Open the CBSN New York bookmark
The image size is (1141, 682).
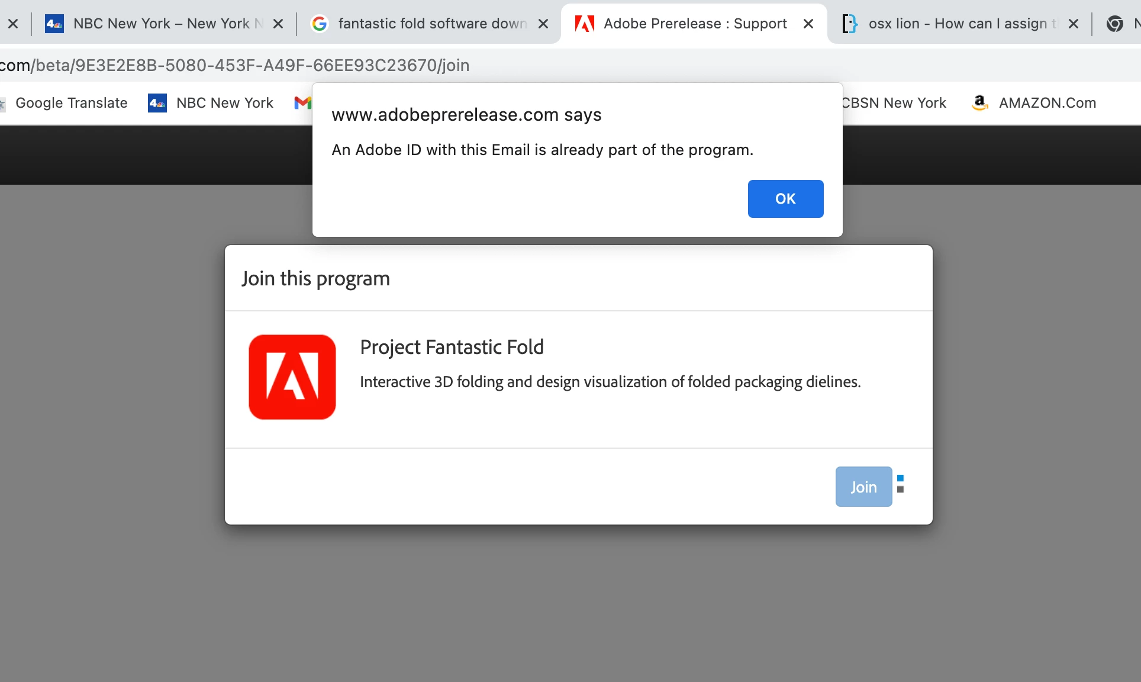tap(894, 103)
